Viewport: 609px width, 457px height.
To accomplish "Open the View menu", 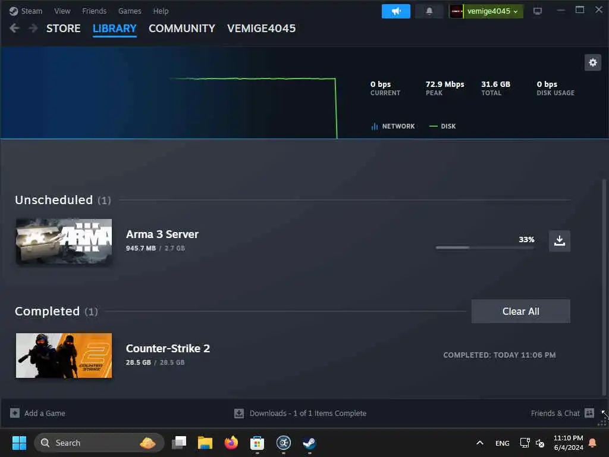I will click(x=62, y=11).
